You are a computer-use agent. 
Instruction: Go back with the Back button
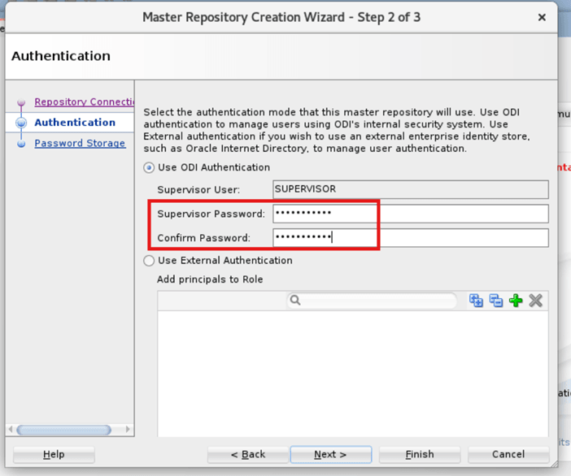(x=248, y=455)
